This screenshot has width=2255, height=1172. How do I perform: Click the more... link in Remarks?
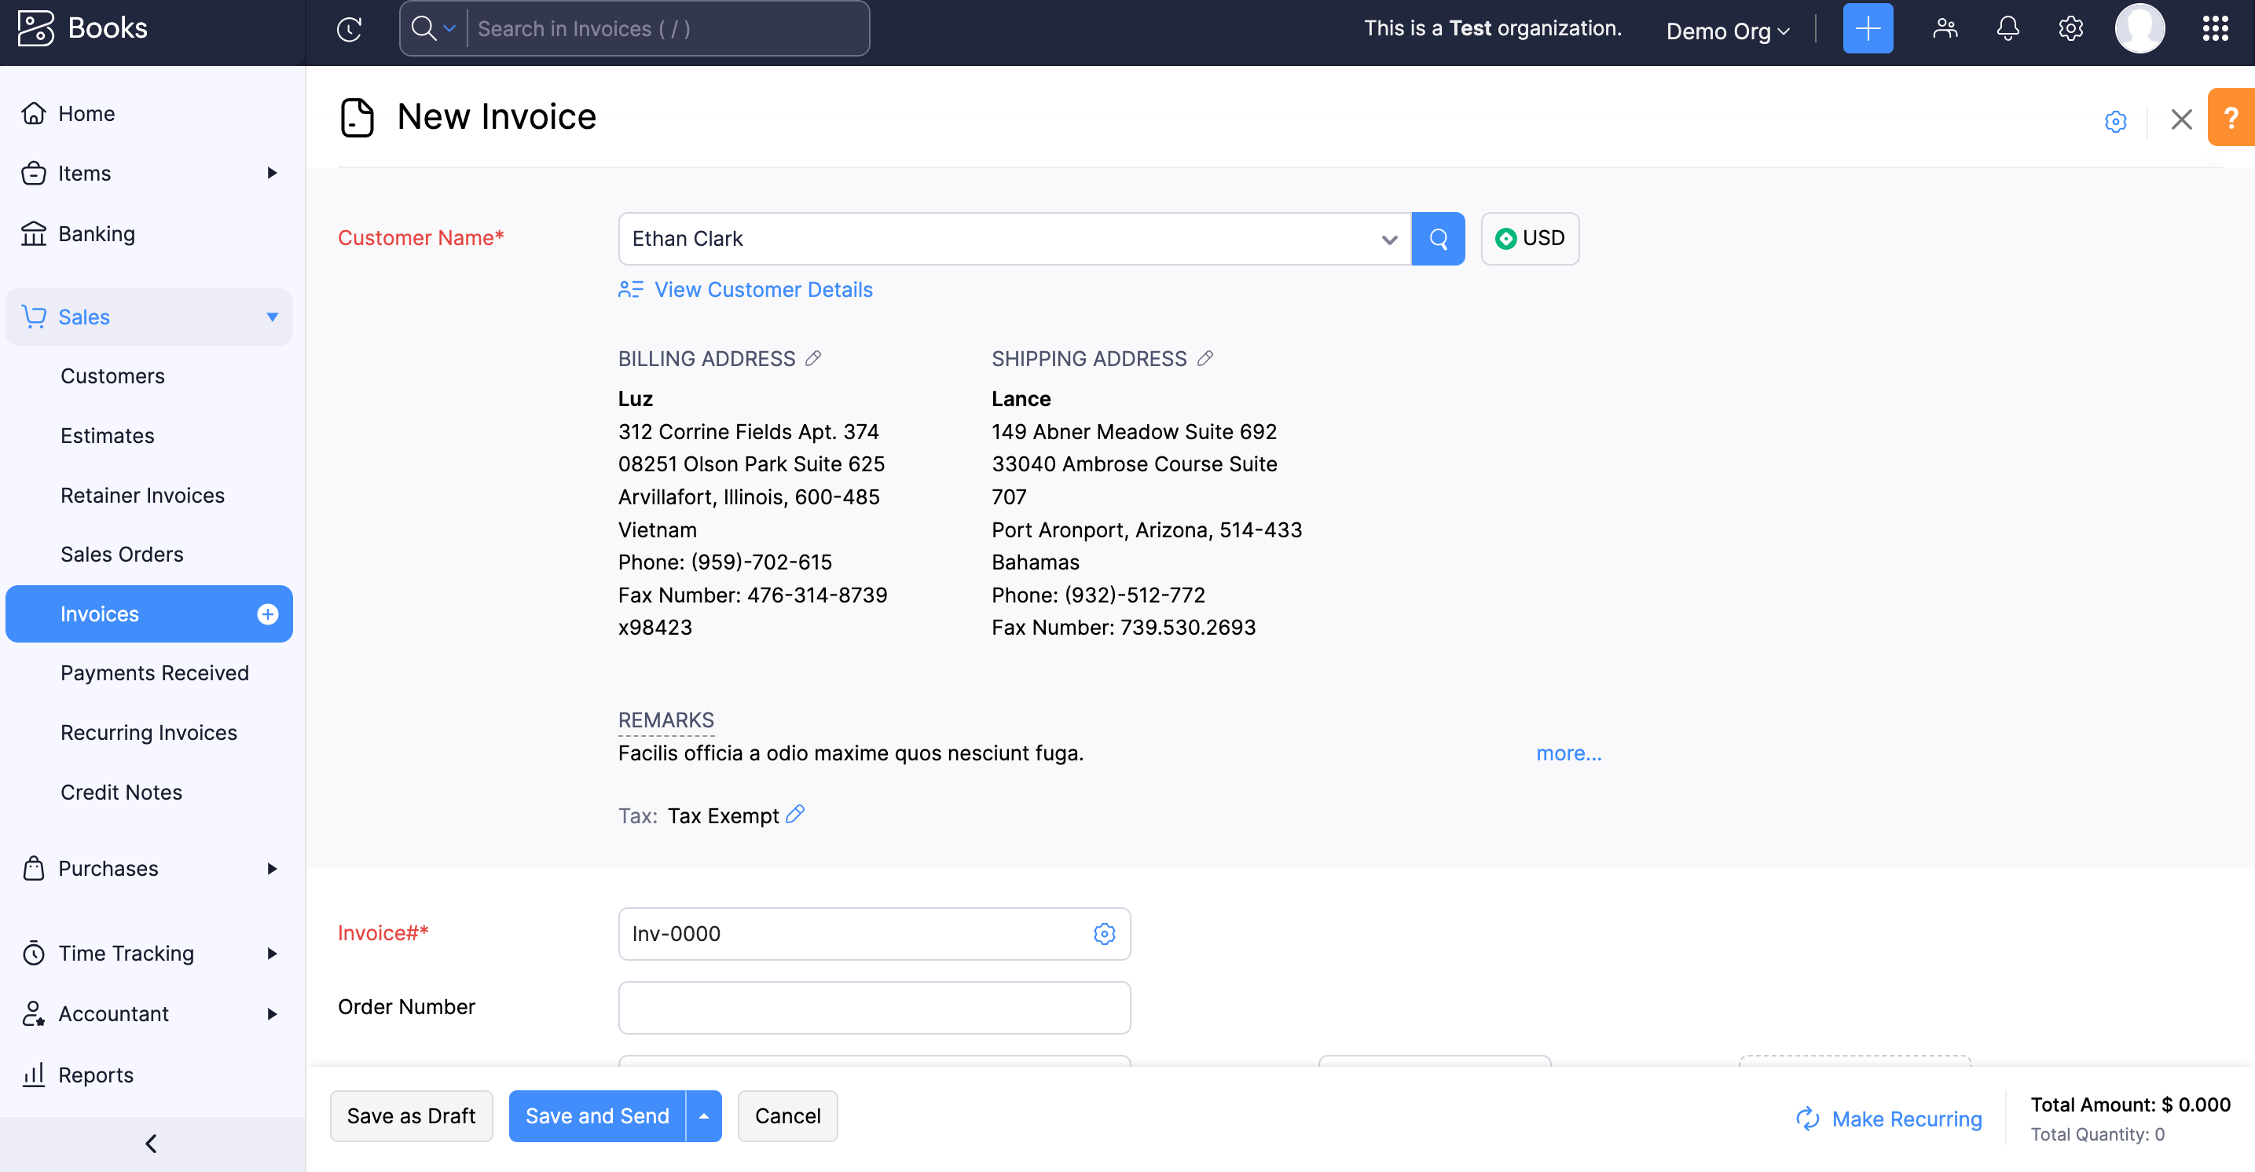[x=1567, y=753]
